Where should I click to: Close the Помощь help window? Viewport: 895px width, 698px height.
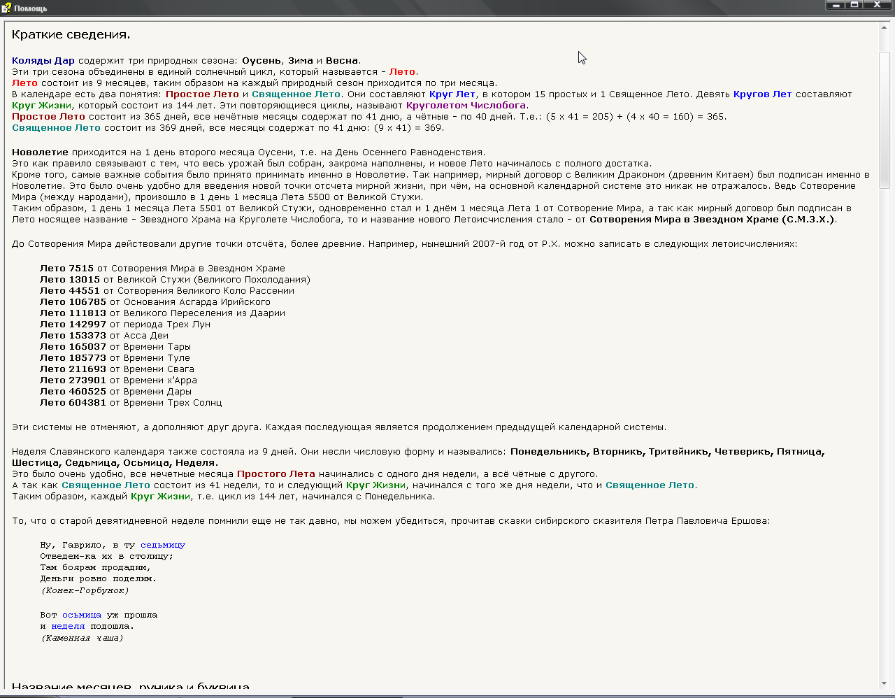[878, 5]
